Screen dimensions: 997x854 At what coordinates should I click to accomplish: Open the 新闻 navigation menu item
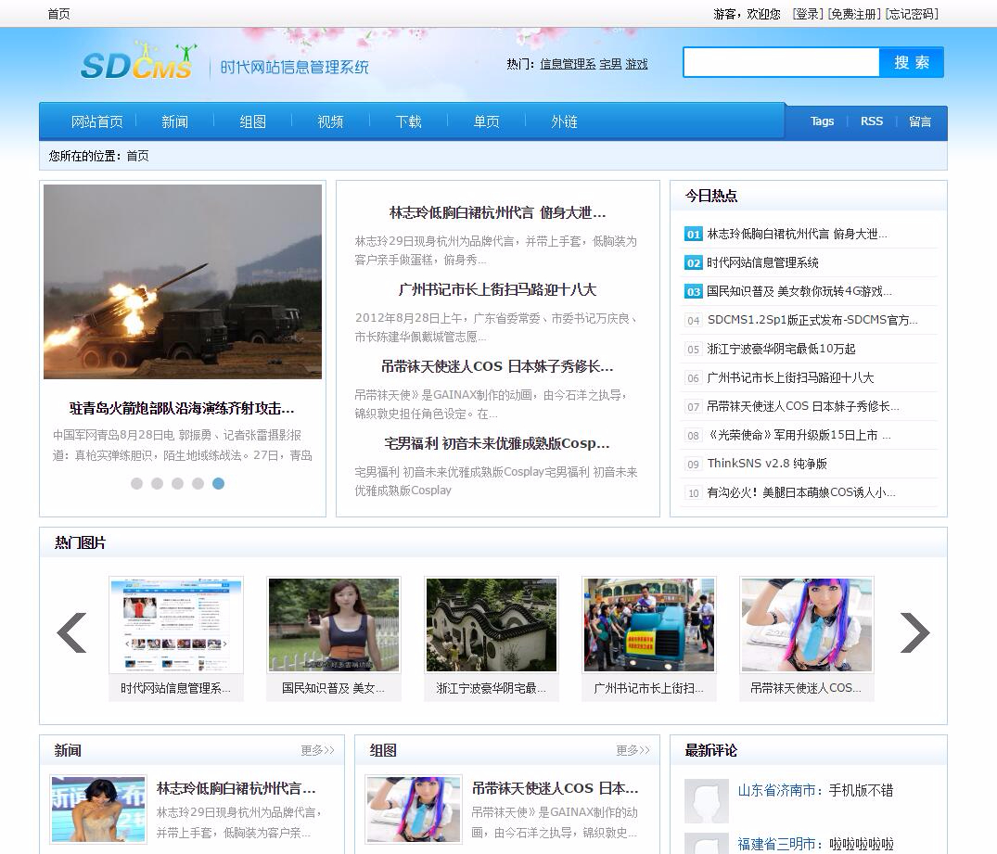tap(174, 121)
